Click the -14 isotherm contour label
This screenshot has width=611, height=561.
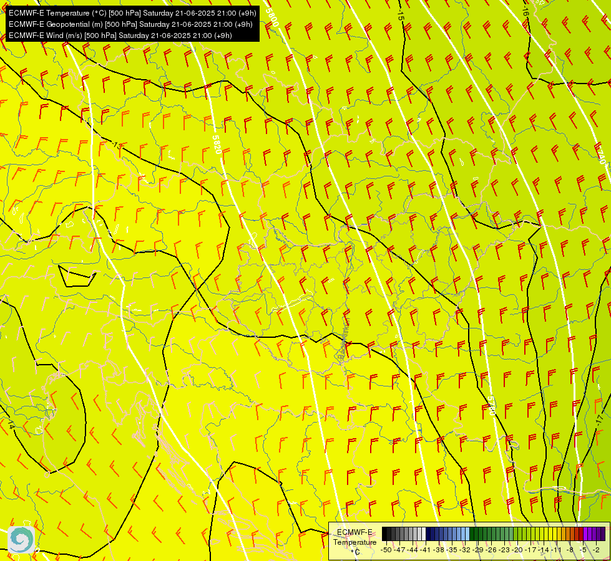click(x=11, y=424)
